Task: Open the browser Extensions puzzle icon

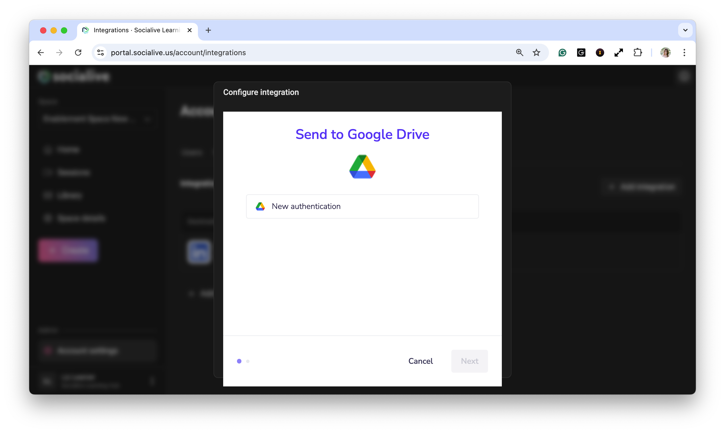Action: pos(637,53)
